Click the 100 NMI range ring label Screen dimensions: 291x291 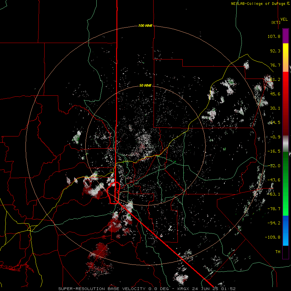[145, 26]
